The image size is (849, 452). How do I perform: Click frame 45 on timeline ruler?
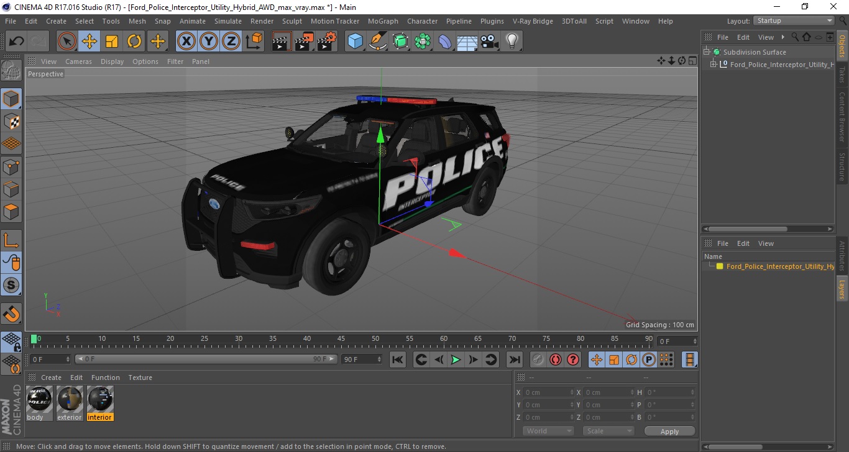click(341, 339)
